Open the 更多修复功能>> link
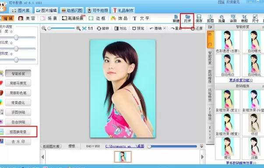This screenshot has width=264, height=168. point(241,80)
